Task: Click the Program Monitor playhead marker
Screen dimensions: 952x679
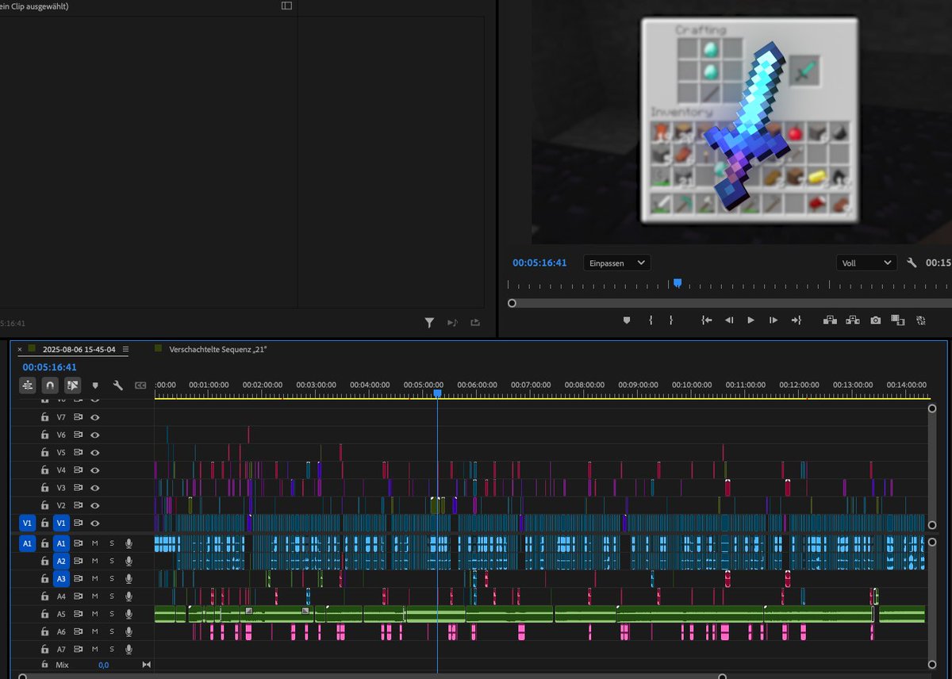Action: coord(678,282)
